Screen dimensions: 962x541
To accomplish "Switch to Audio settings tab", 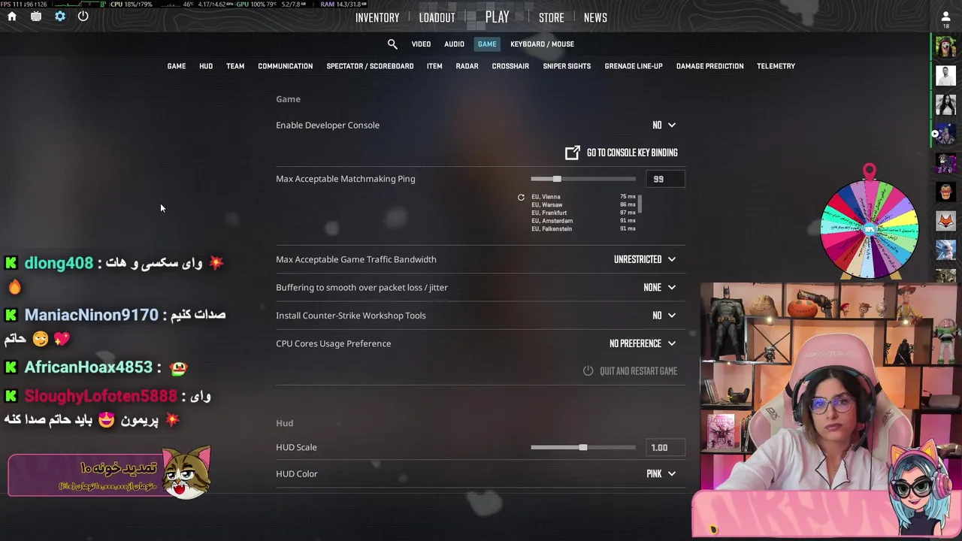I will pos(454,44).
